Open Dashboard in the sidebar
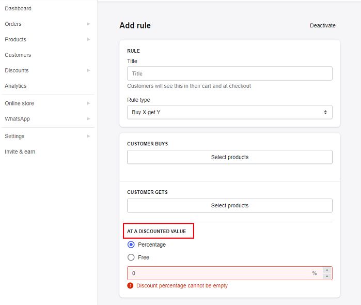 [18, 9]
